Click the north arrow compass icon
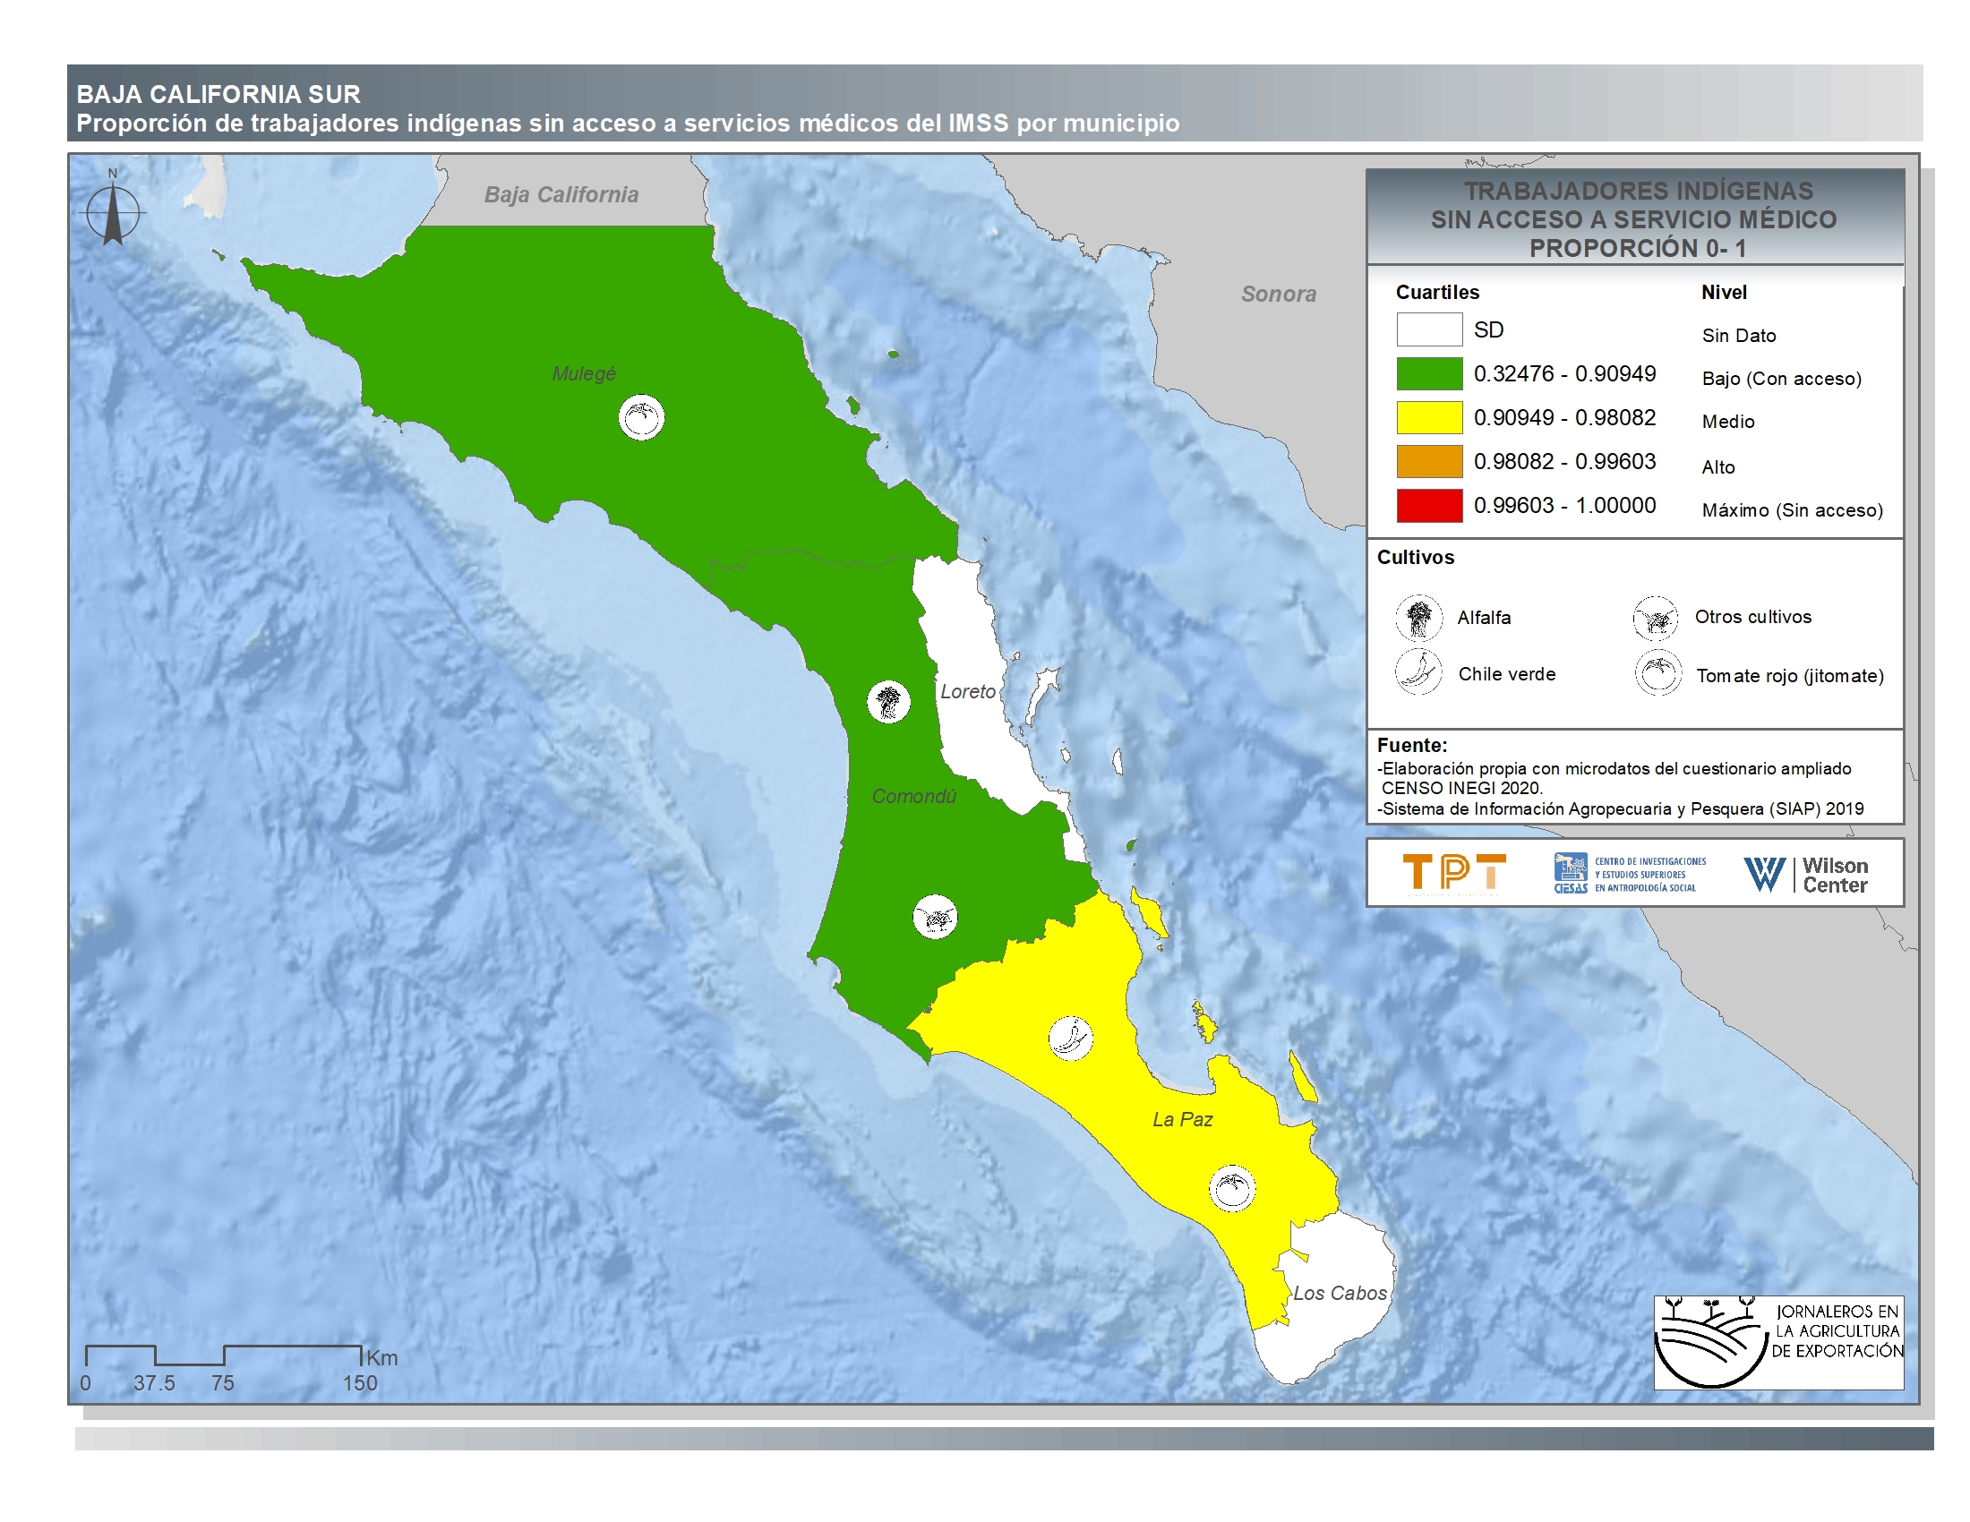Viewport: 1970px width, 1522px height. (x=113, y=213)
